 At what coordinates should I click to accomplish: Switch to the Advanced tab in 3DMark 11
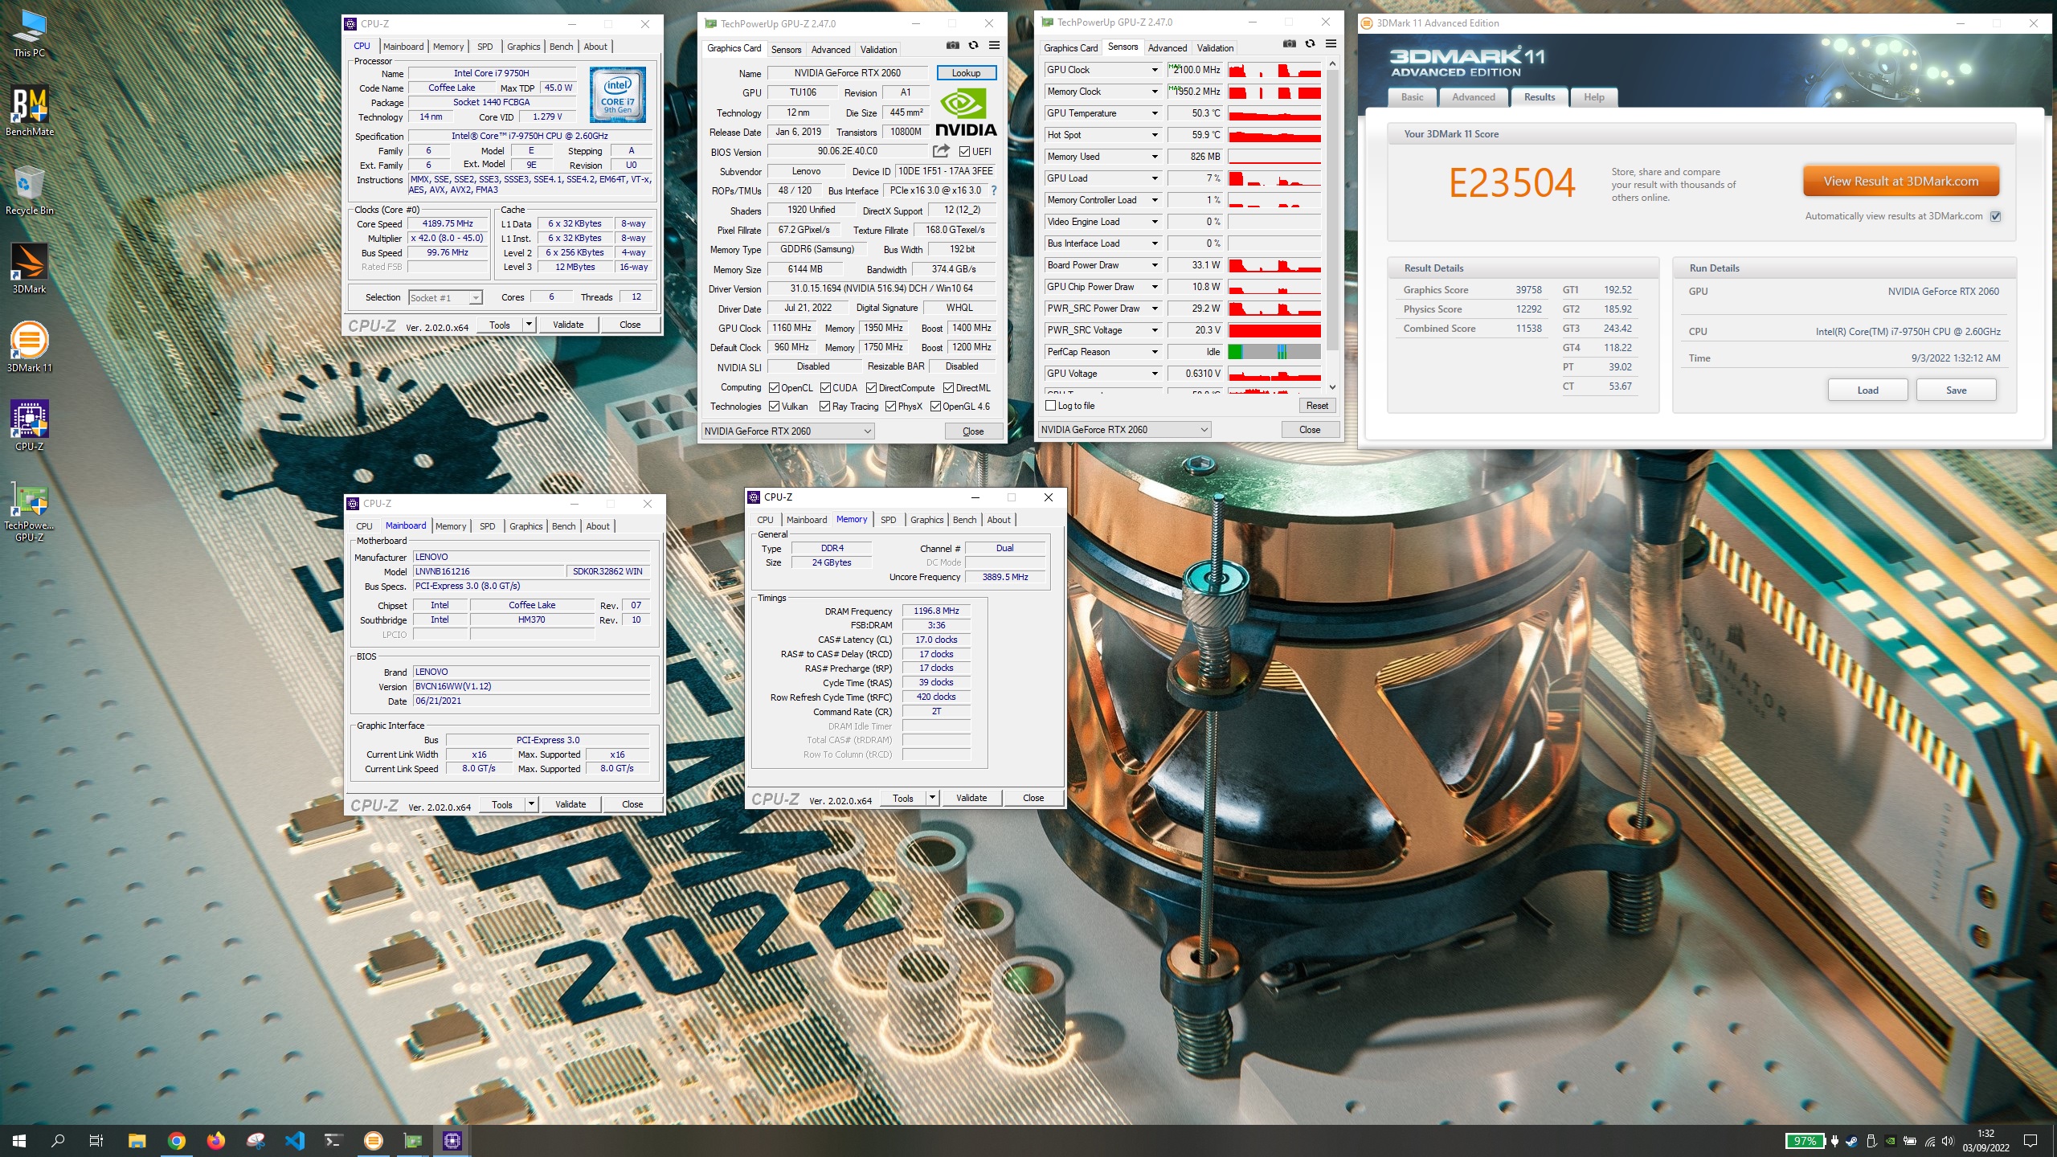click(1473, 97)
